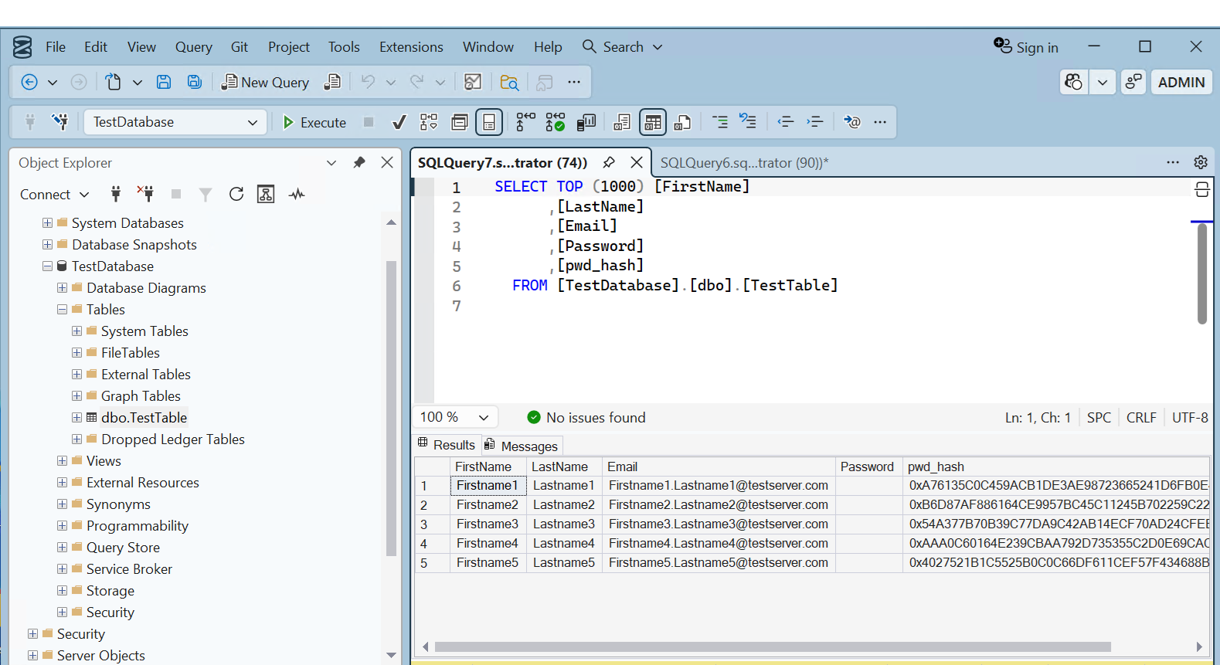
Task: Open the Extensions menu
Action: [411, 47]
